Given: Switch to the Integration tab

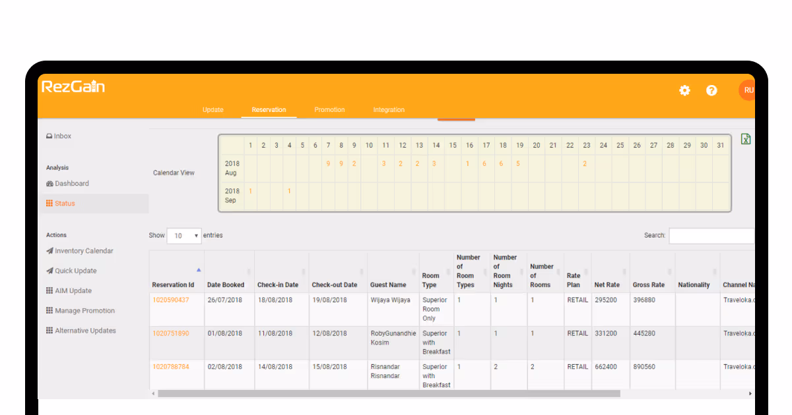Looking at the screenshot, I should point(389,110).
